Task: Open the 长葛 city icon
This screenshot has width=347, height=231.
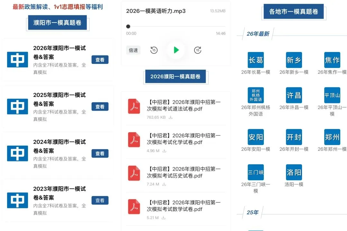Action: [x=256, y=60]
